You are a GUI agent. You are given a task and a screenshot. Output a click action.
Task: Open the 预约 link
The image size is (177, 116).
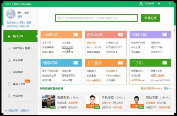pyautogui.click(x=22, y=23)
